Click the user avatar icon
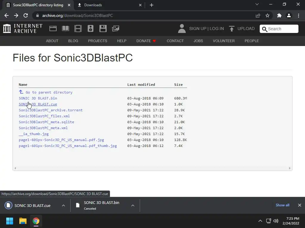 (182, 28)
